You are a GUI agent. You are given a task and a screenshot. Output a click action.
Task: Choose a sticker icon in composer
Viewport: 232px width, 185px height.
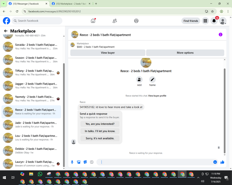tap(85, 162)
